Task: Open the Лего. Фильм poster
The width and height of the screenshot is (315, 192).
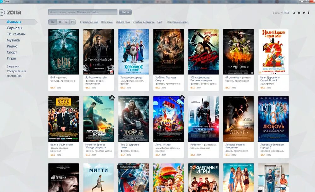Action: tap(168, 119)
